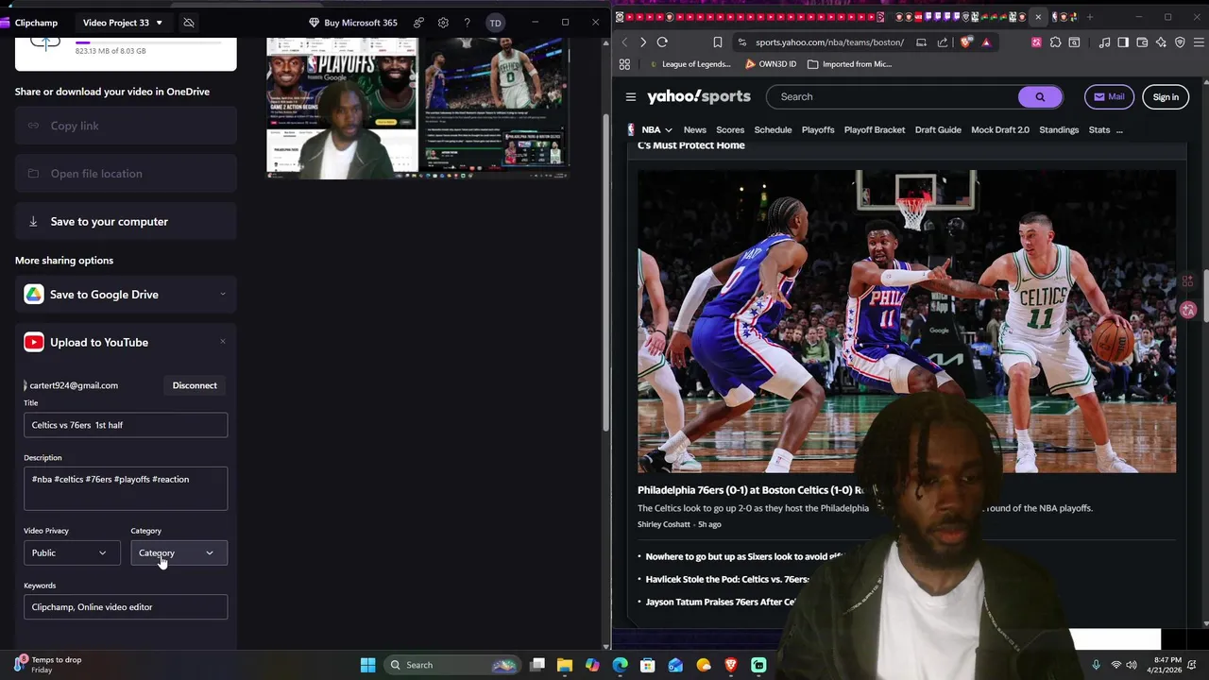Image resolution: width=1209 pixels, height=680 pixels.
Task: Open File Explorer from the taskbar
Action: tap(565, 665)
